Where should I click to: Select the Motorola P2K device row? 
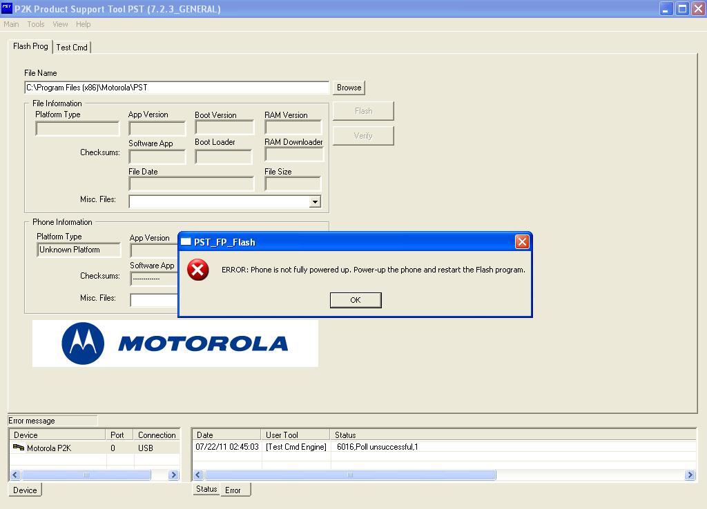95,448
